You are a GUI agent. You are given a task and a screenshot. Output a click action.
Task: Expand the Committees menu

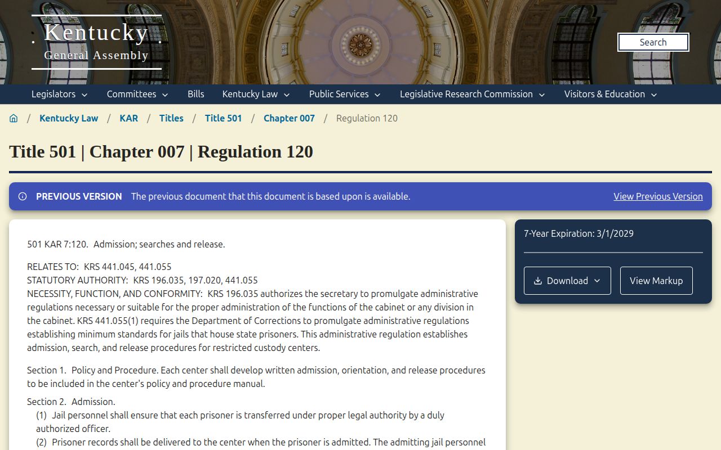[138, 94]
